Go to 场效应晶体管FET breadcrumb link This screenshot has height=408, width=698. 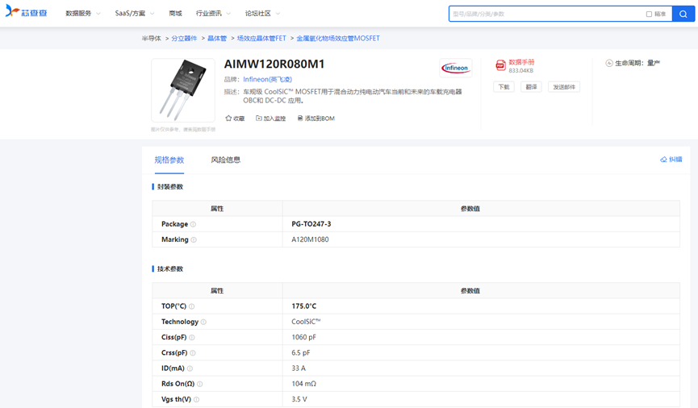pyautogui.click(x=261, y=38)
